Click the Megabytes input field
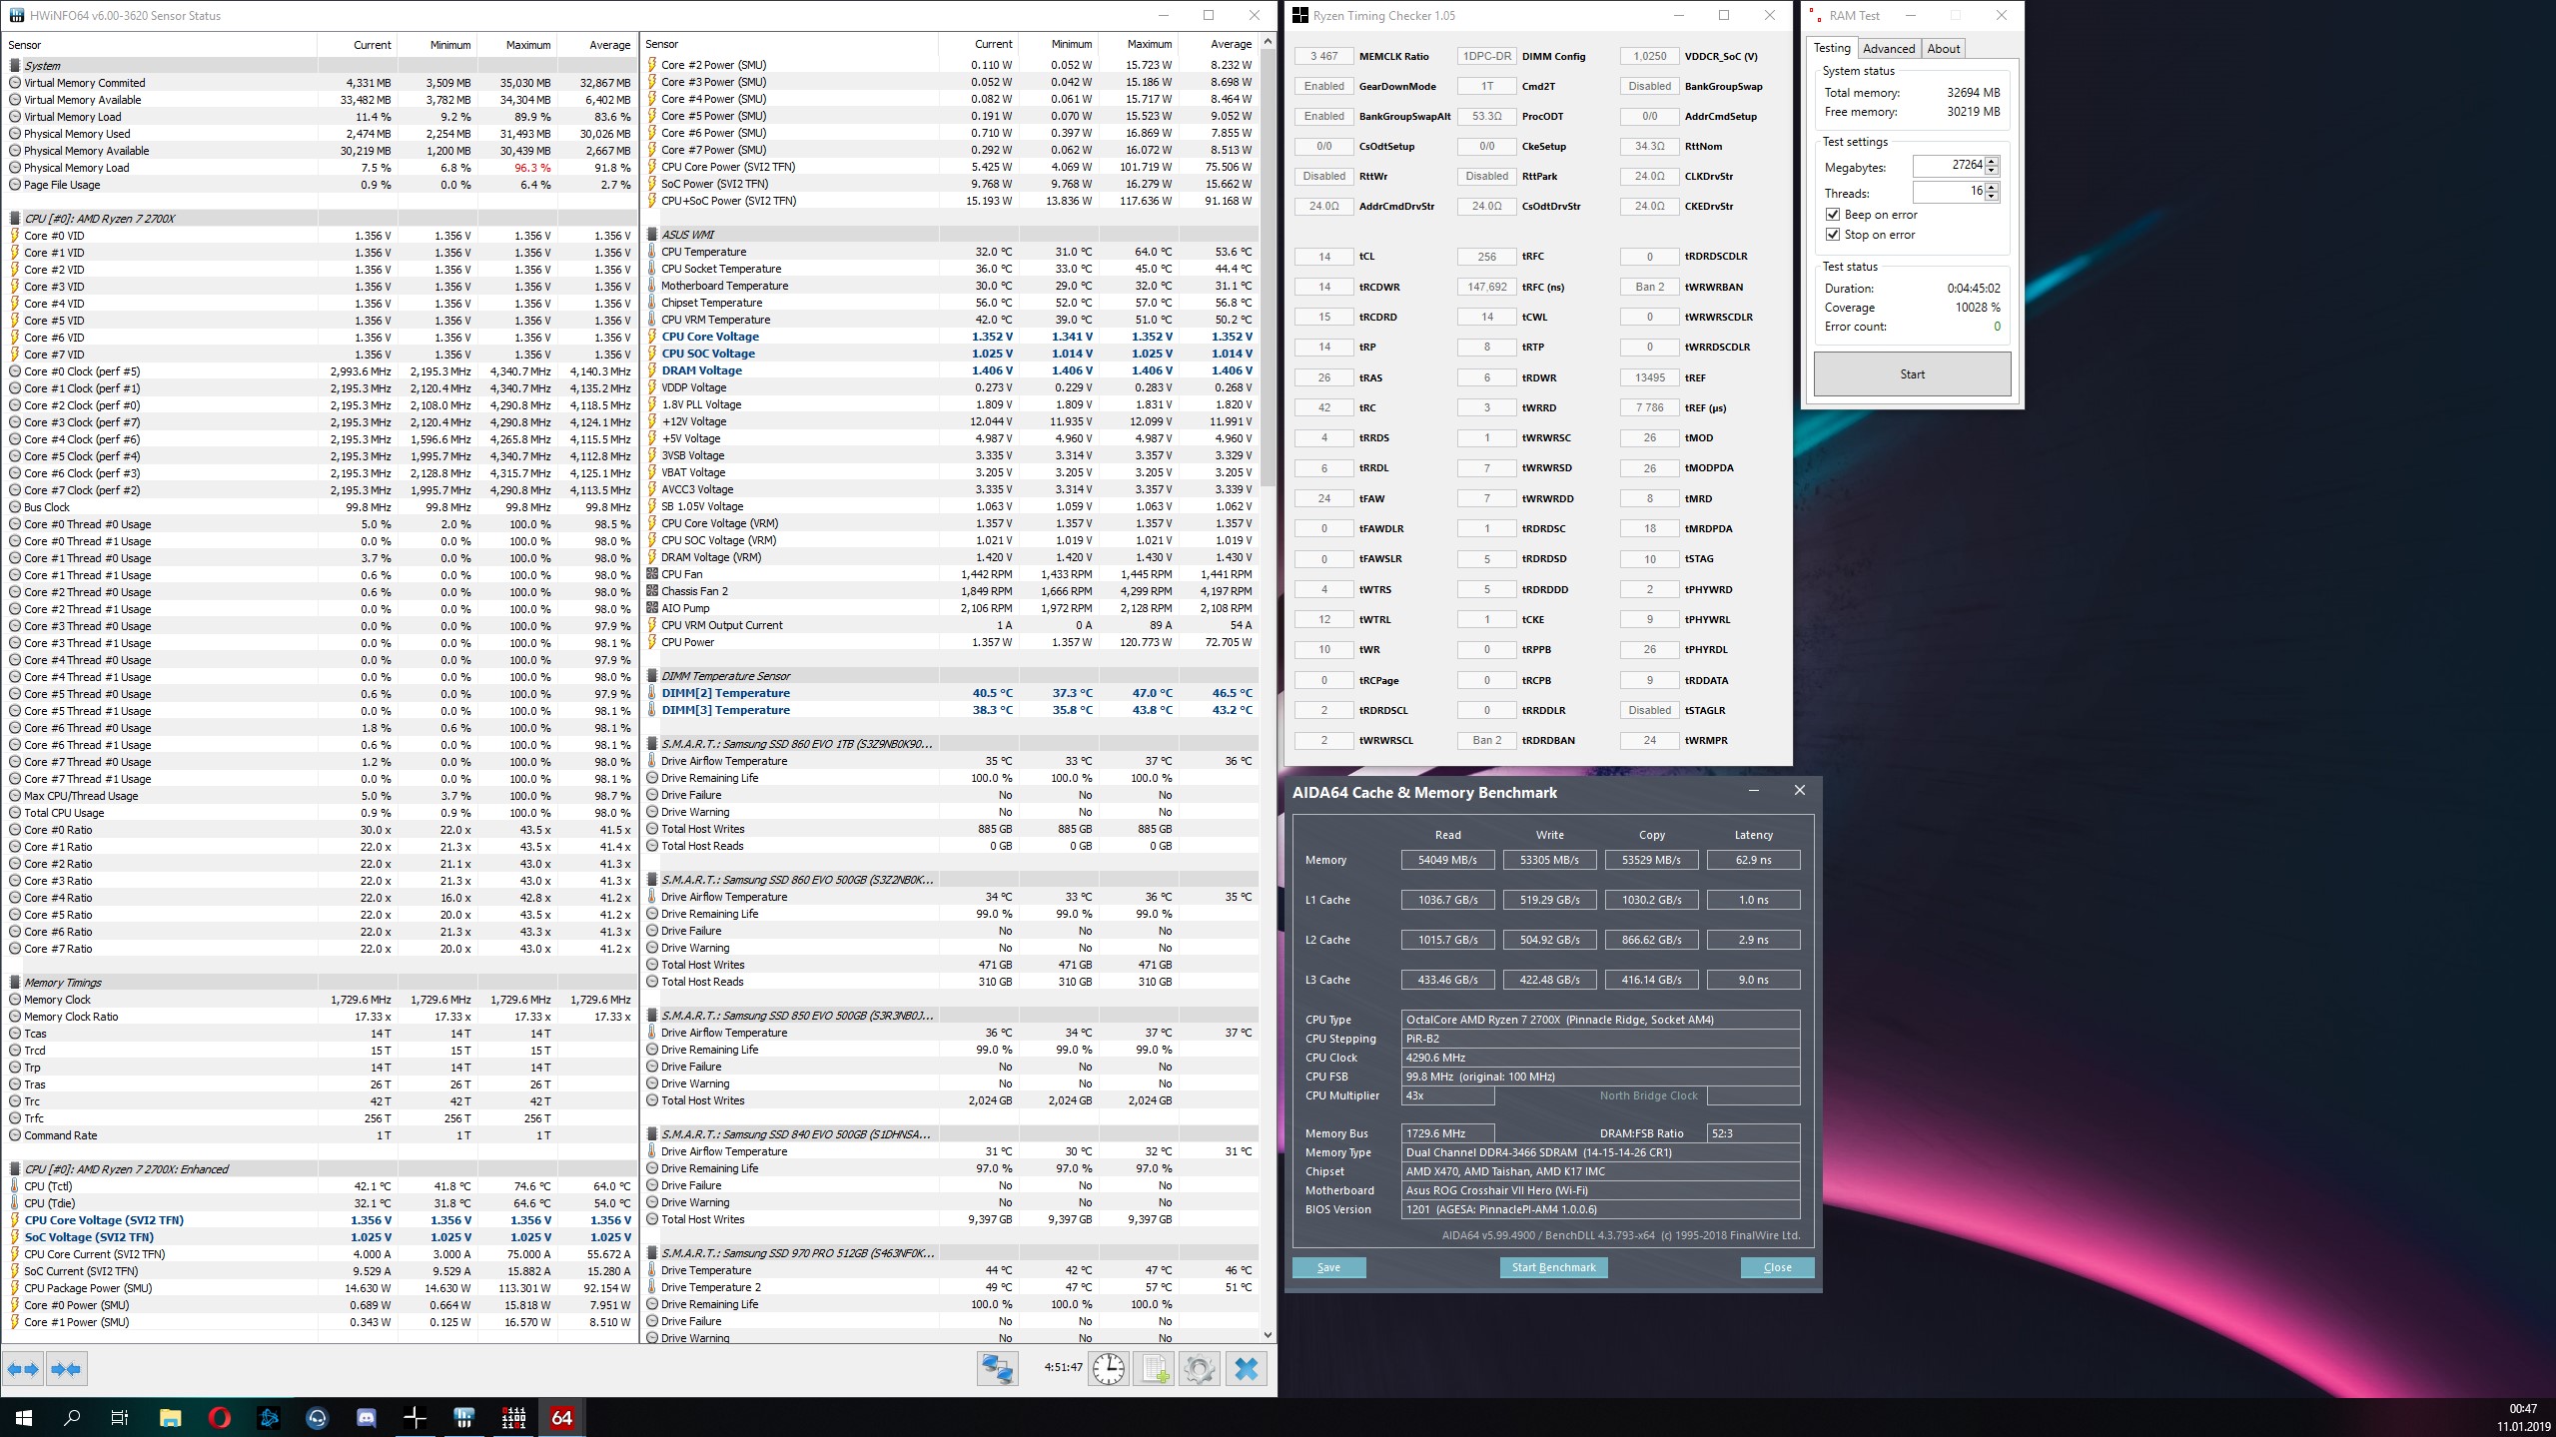This screenshot has height=1437, width=2556. [1947, 166]
